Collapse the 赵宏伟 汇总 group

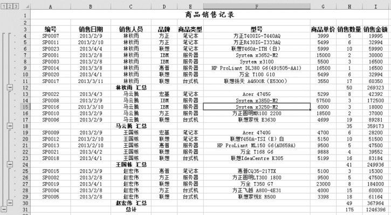10,203
